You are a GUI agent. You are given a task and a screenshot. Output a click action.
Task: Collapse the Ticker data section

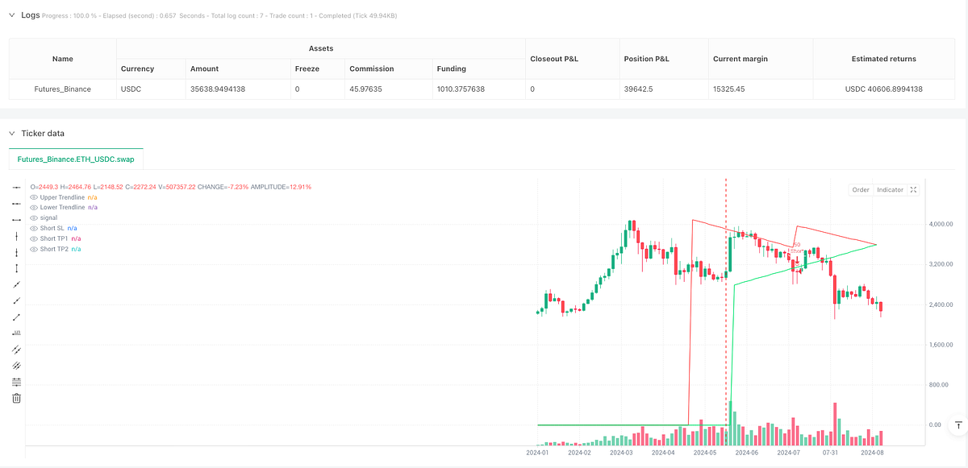11,134
